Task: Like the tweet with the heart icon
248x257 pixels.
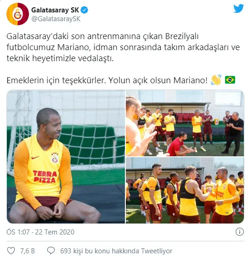Action: pos(11,251)
